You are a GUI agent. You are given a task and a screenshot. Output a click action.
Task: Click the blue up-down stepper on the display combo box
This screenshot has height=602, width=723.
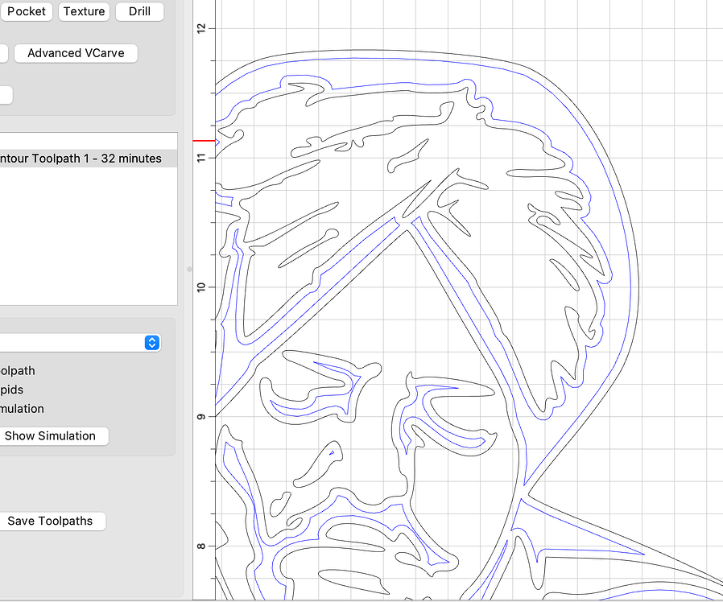(151, 343)
